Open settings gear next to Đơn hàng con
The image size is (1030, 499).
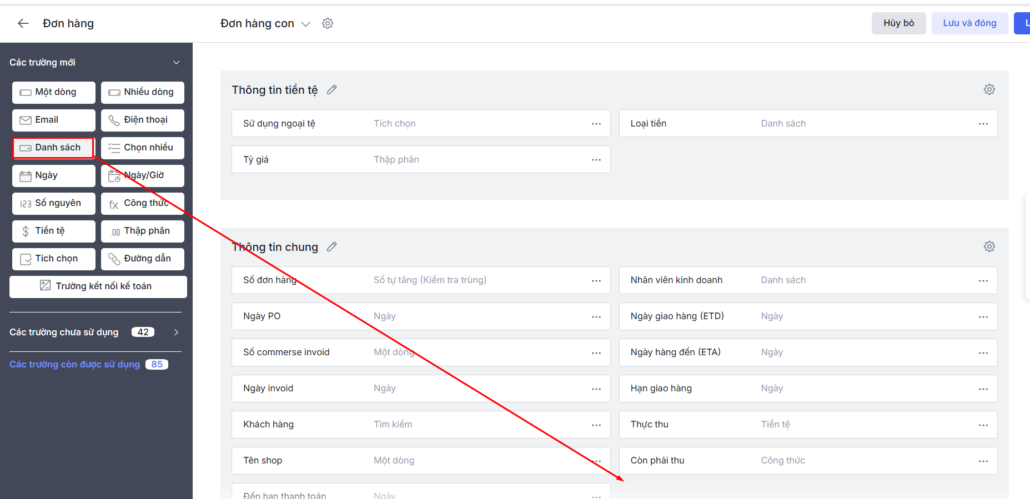click(328, 23)
